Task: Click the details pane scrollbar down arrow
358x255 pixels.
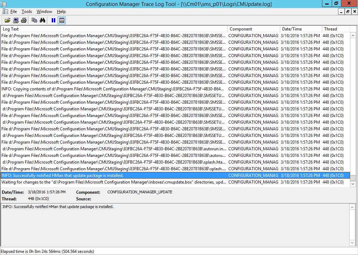Action: 352,243
